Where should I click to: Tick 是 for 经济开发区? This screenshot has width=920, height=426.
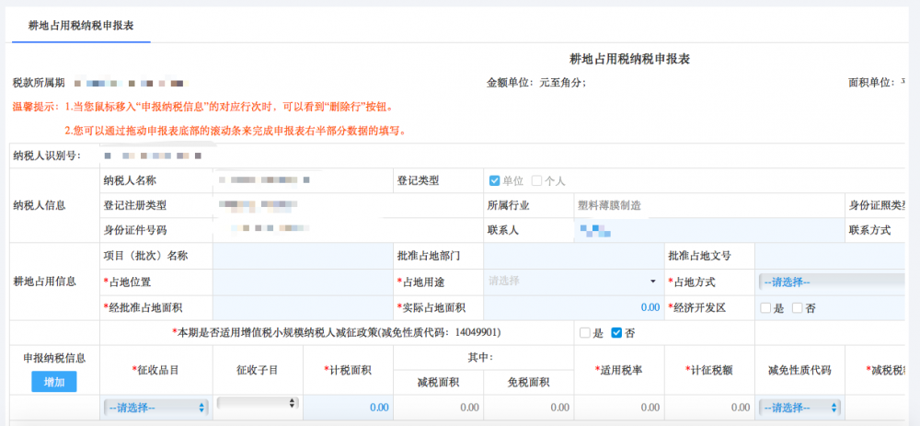pos(765,307)
